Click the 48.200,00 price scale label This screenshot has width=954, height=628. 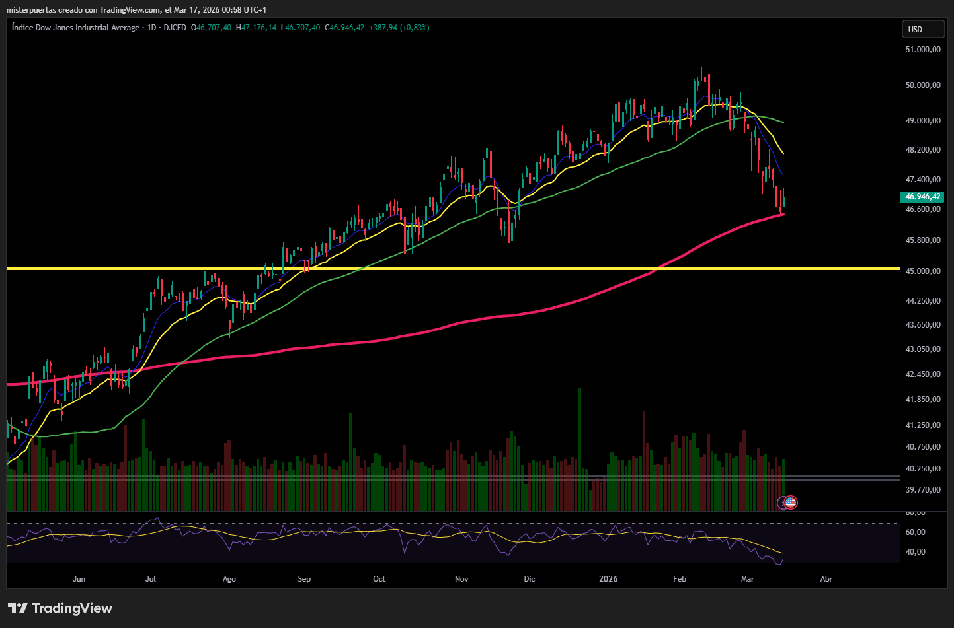tap(923, 150)
